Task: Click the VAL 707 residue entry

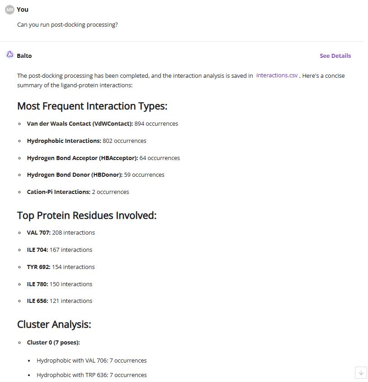Action: [x=61, y=232]
